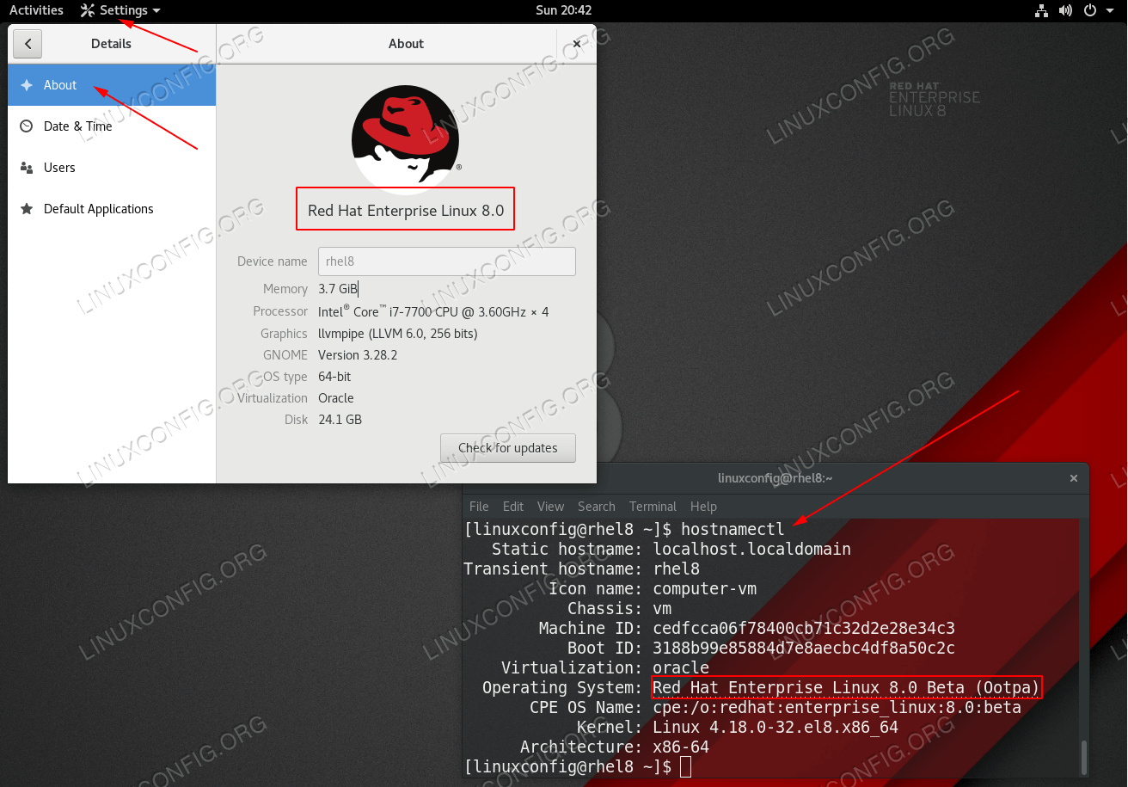Screen dimensions: 1128x787
Task: Close the About settings window
Action: 577,44
